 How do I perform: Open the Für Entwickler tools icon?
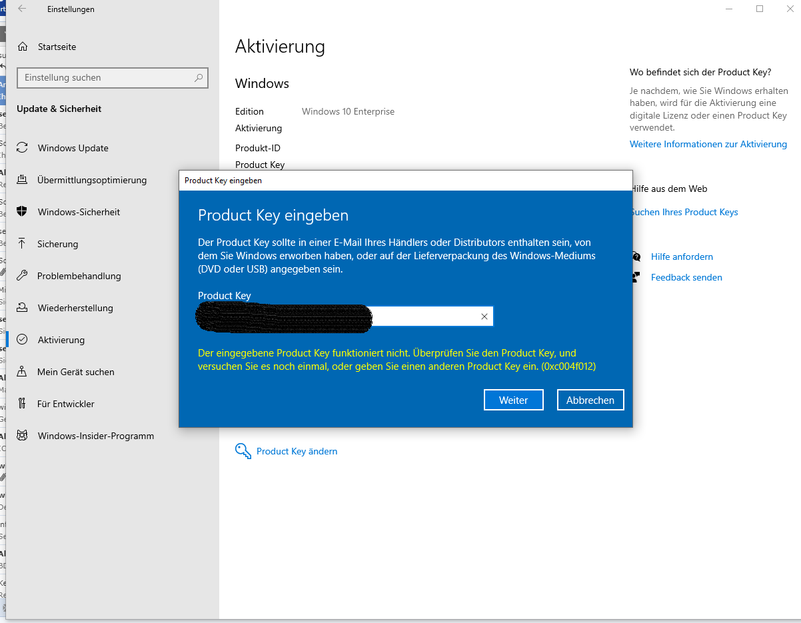[22, 404]
